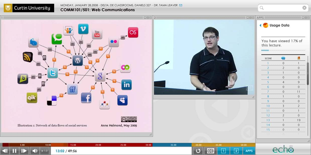Click the COMM101/501: Web Communications title
This screenshot has width=311, height=155.
click(98, 10)
